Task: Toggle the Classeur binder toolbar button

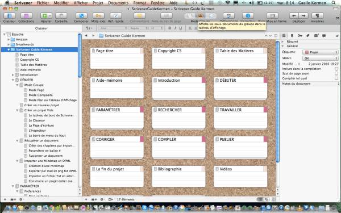Action: (9, 16)
